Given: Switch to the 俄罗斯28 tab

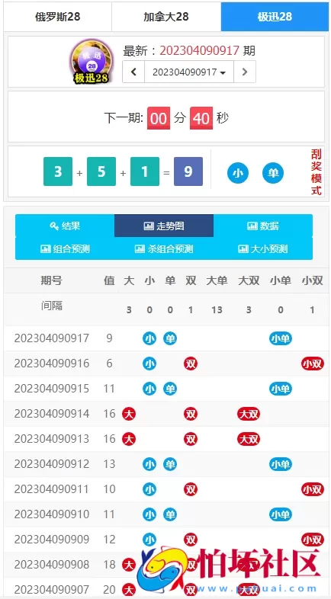Looking at the screenshot, I should (58, 17).
